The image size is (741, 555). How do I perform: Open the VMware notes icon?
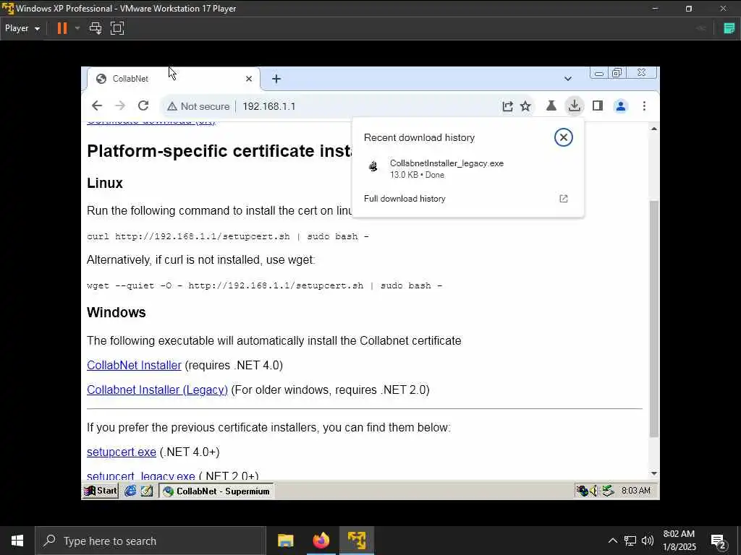[x=729, y=28]
